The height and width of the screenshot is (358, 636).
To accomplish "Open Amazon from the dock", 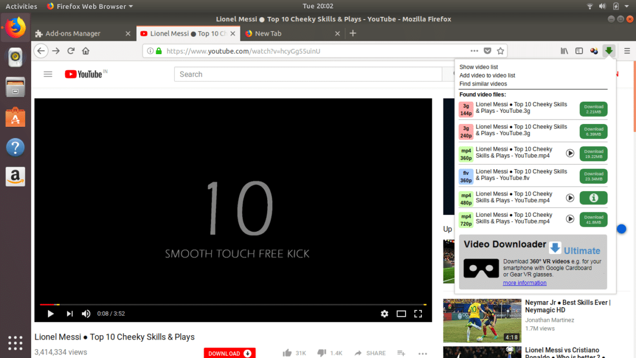I will coord(16,176).
